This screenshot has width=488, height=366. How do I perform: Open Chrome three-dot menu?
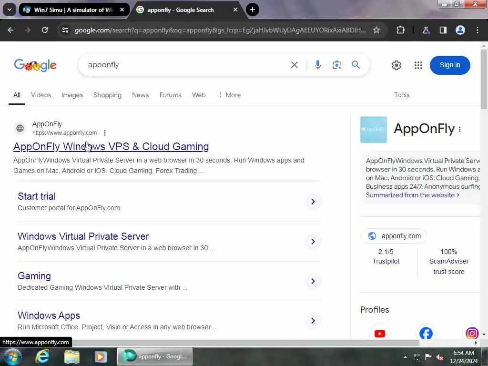[478, 30]
